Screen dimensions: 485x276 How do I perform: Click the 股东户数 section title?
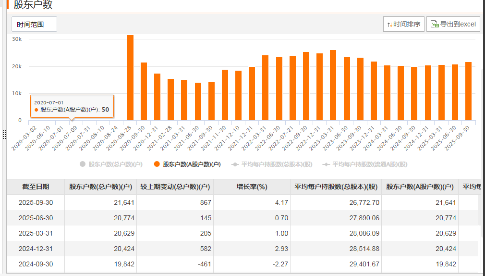point(33,5)
